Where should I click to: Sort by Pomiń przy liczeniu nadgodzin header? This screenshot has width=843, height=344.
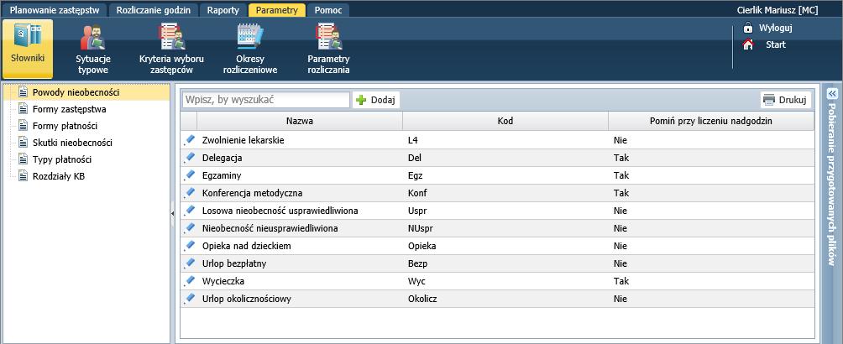(x=710, y=121)
